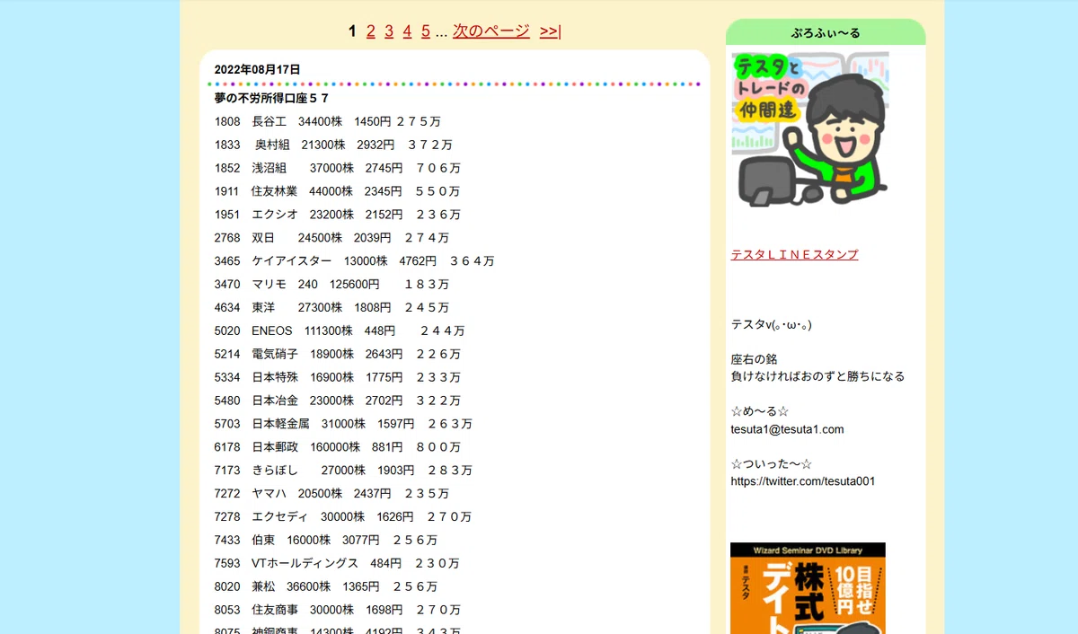Go to page 3 in pagination
This screenshot has height=634, width=1078.
click(x=389, y=31)
